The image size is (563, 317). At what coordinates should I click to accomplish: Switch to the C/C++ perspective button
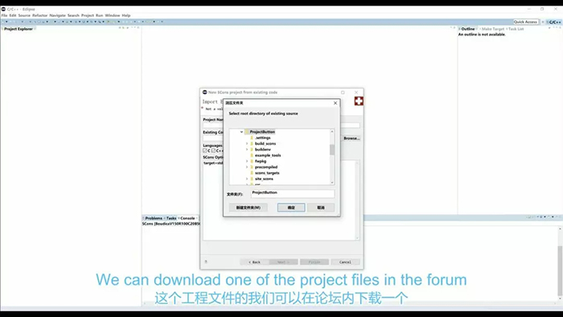tap(553, 22)
